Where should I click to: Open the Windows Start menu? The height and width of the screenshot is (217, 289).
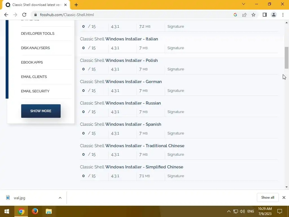pyautogui.click(x=7, y=211)
